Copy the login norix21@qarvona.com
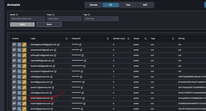206x111 pixels. point(52,98)
